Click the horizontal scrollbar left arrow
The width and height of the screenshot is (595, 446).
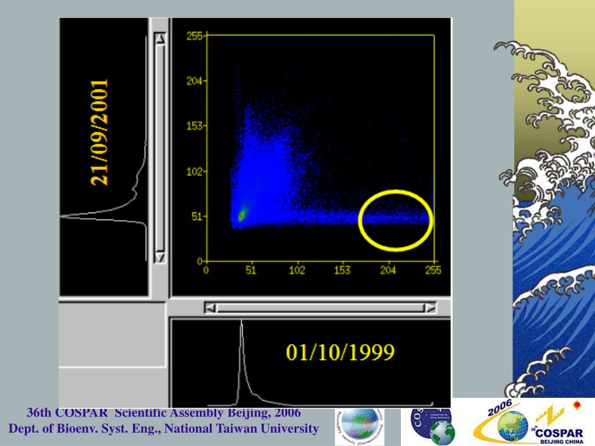pos(210,308)
